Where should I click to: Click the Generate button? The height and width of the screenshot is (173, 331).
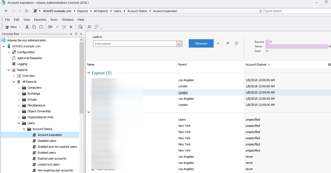[201, 44]
